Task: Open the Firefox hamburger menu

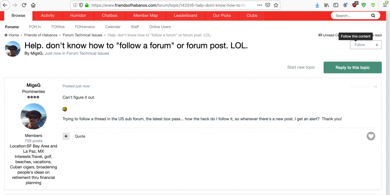Action: (x=385, y=5)
